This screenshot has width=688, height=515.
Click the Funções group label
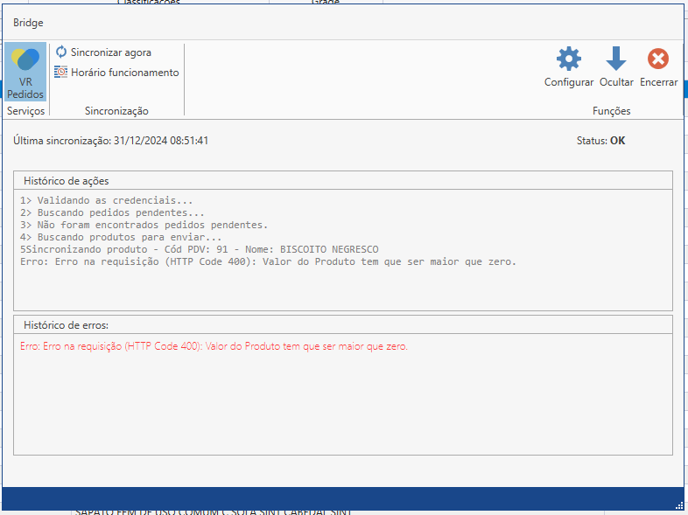coord(611,111)
